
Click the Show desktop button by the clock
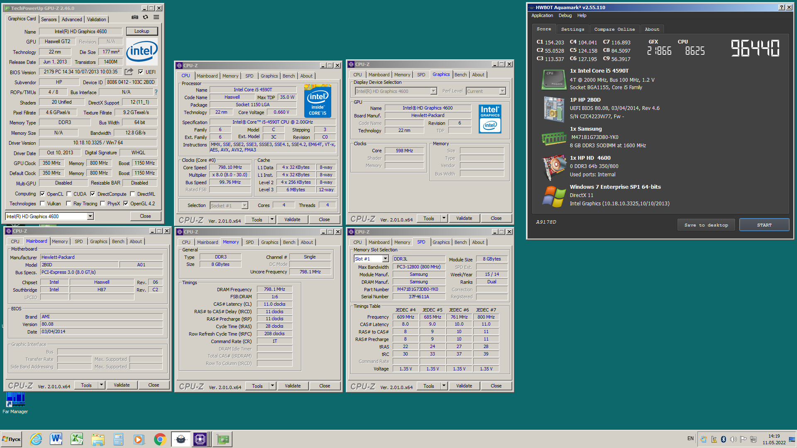pos(792,439)
